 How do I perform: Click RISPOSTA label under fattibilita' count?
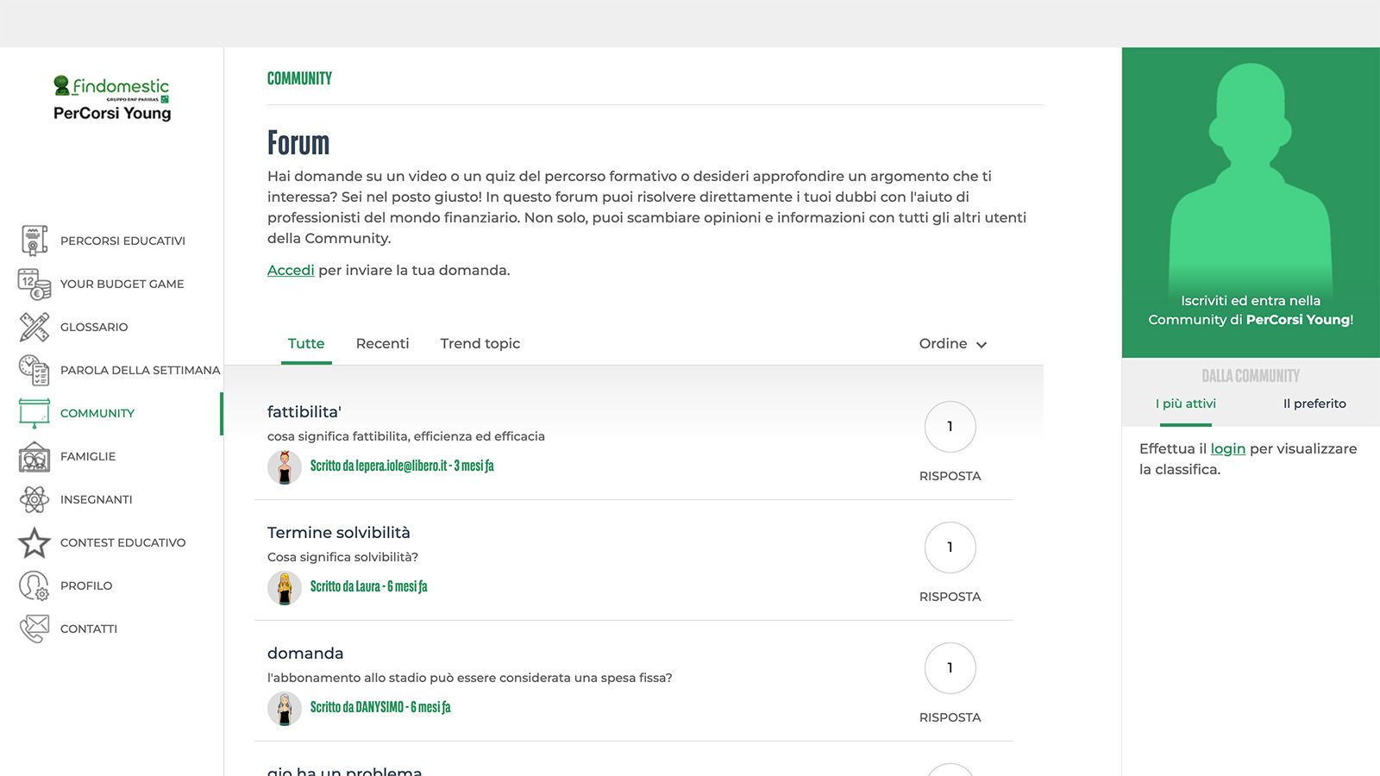click(950, 476)
